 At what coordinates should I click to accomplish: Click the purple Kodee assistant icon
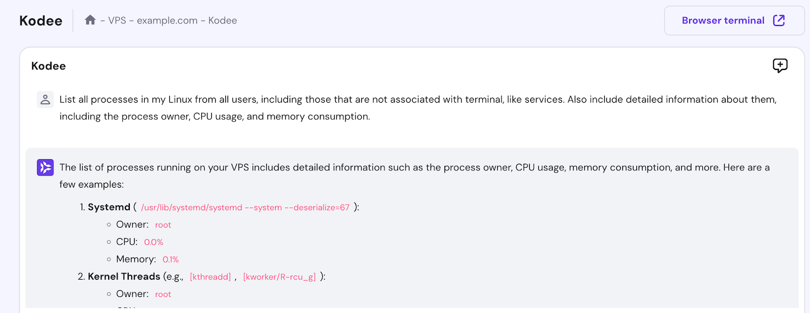(45, 168)
